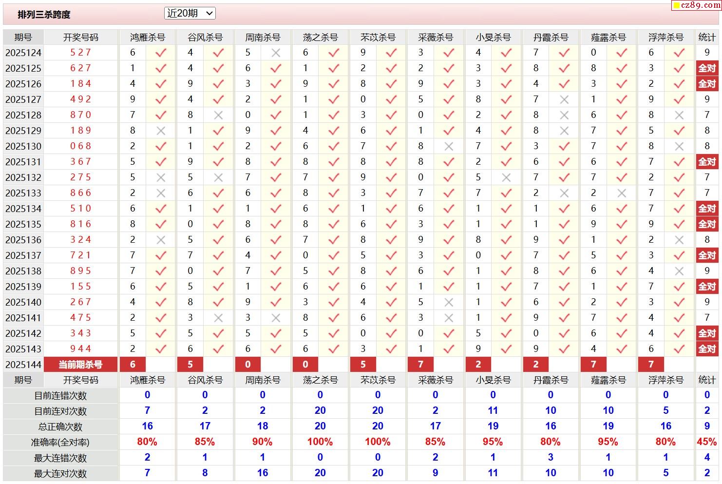Click period number 2025144
722x484 pixels.
coord(23,365)
